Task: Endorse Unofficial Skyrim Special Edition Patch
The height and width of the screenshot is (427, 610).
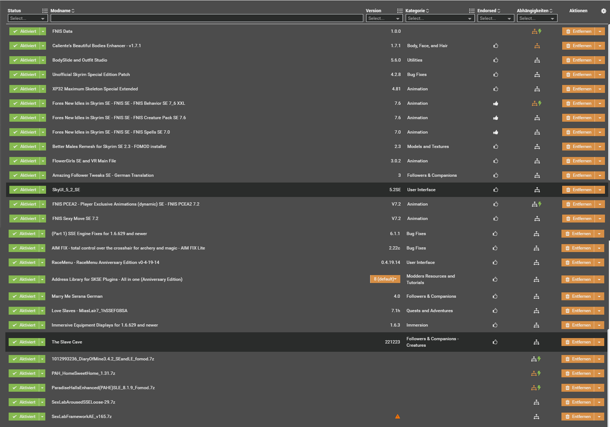Action: 495,74
